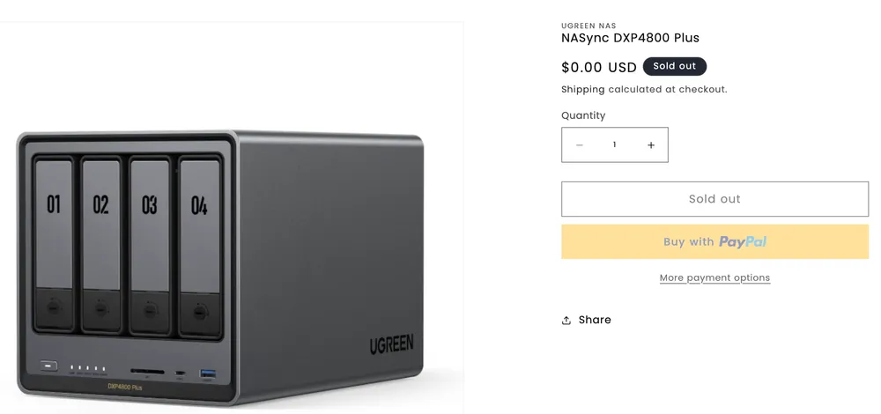Viewport: 881px width, 414px height.
Task: Open the Shipping policy link
Action: 583,89
